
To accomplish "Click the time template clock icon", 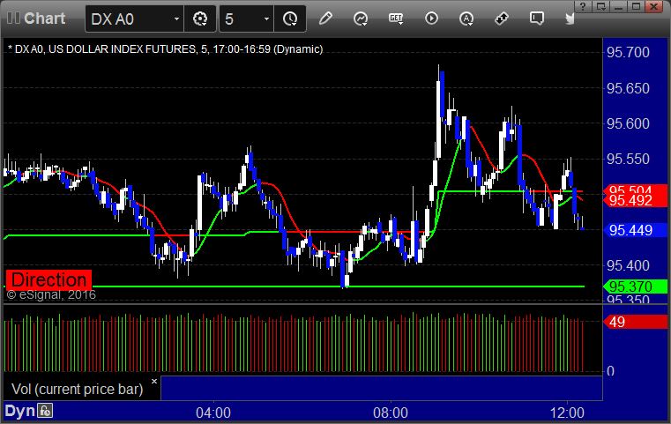I will point(290,19).
